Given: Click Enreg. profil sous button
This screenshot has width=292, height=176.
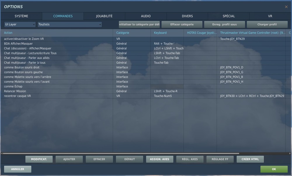Looking at the screenshot, I should click(x=225, y=25).
